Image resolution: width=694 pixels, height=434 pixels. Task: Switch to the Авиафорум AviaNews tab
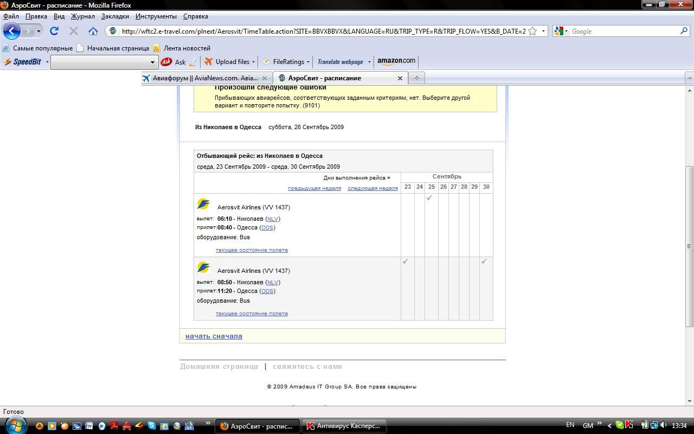click(204, 78)
